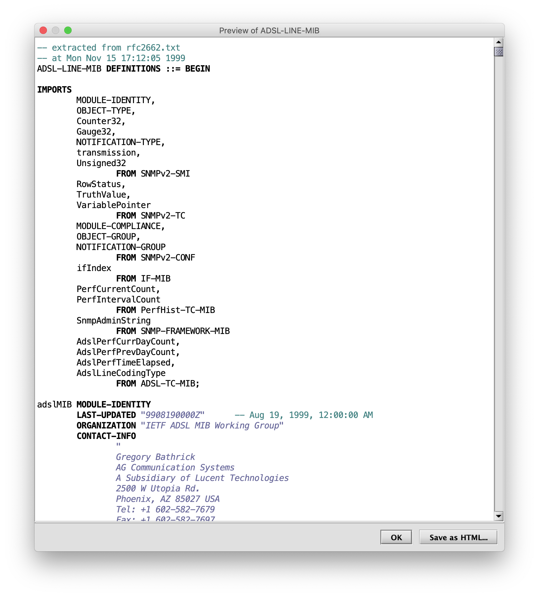This screenshot has height=597, width=539.
Task: Minimize the preview window
Action: [56, 30]
